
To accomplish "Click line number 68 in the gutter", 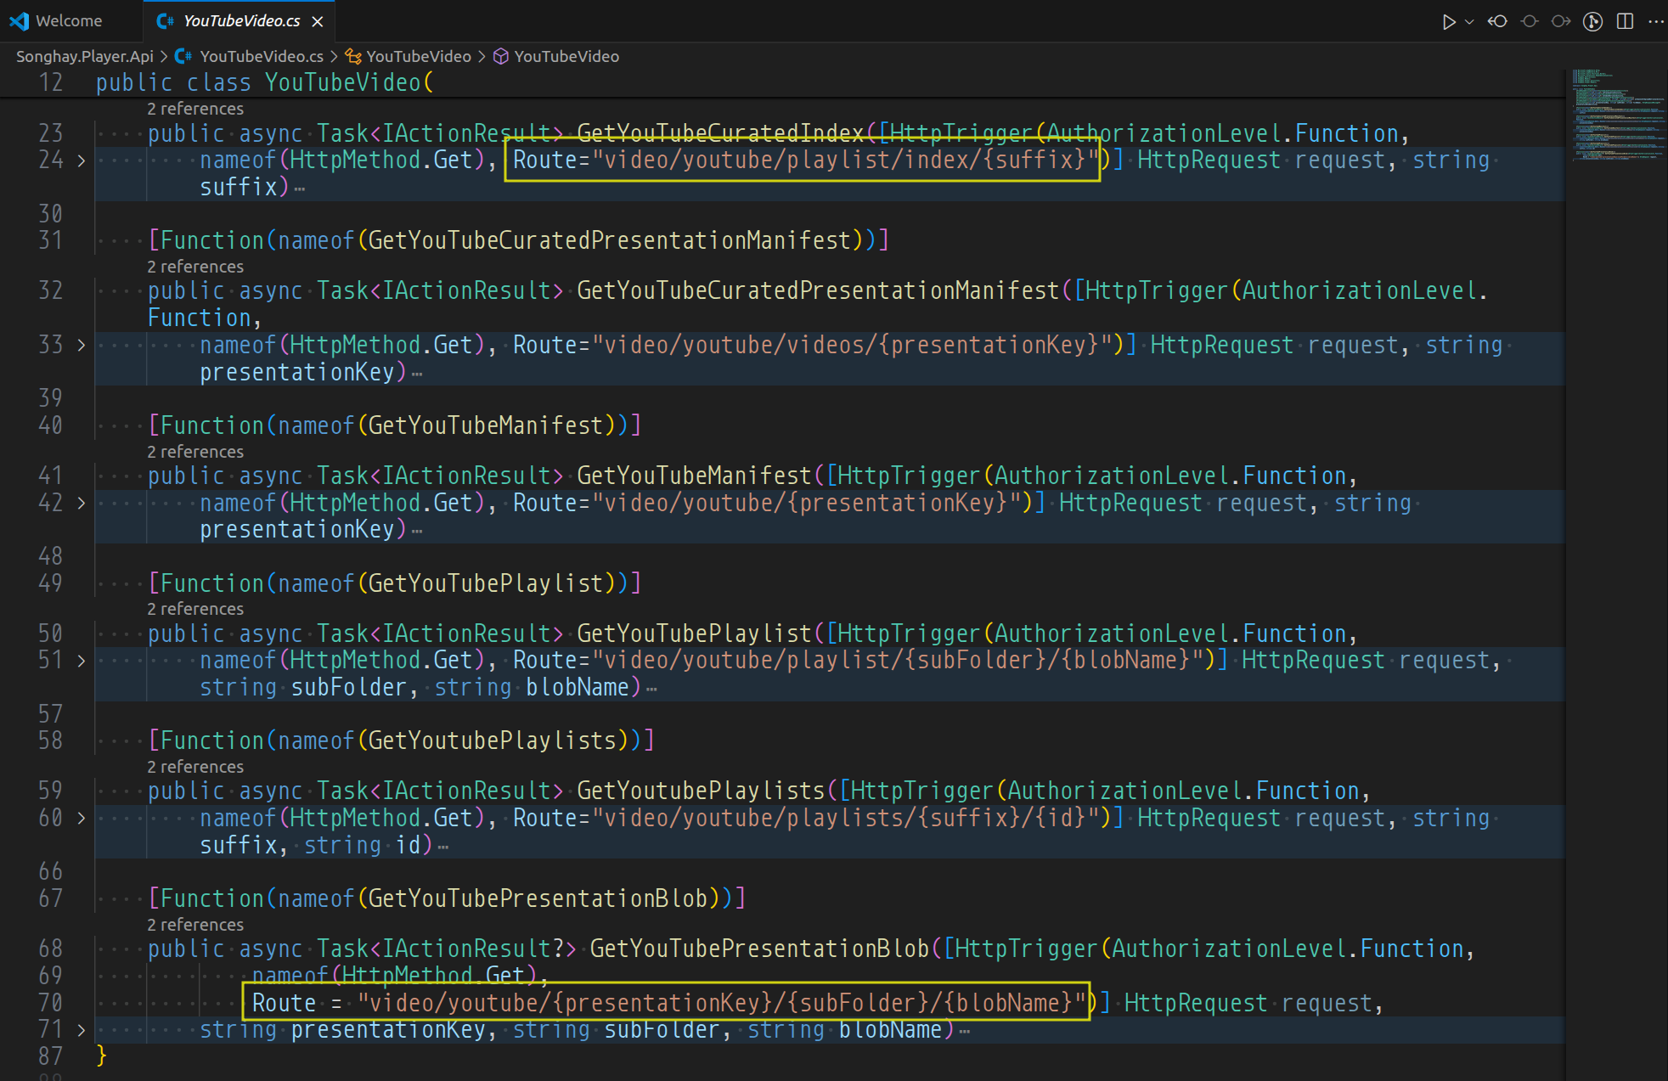I will coord(50,949).
